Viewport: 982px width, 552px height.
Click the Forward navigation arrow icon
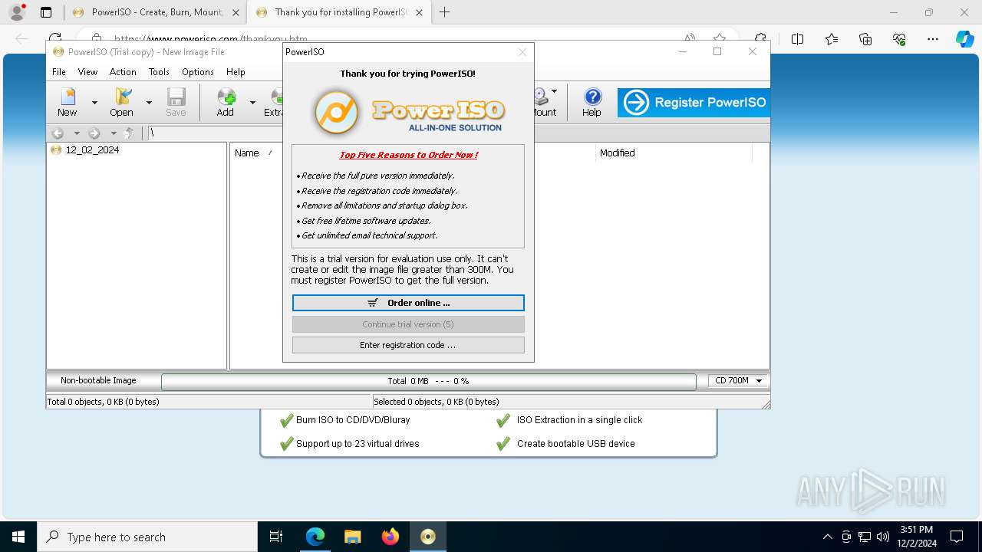click(94, 133)
